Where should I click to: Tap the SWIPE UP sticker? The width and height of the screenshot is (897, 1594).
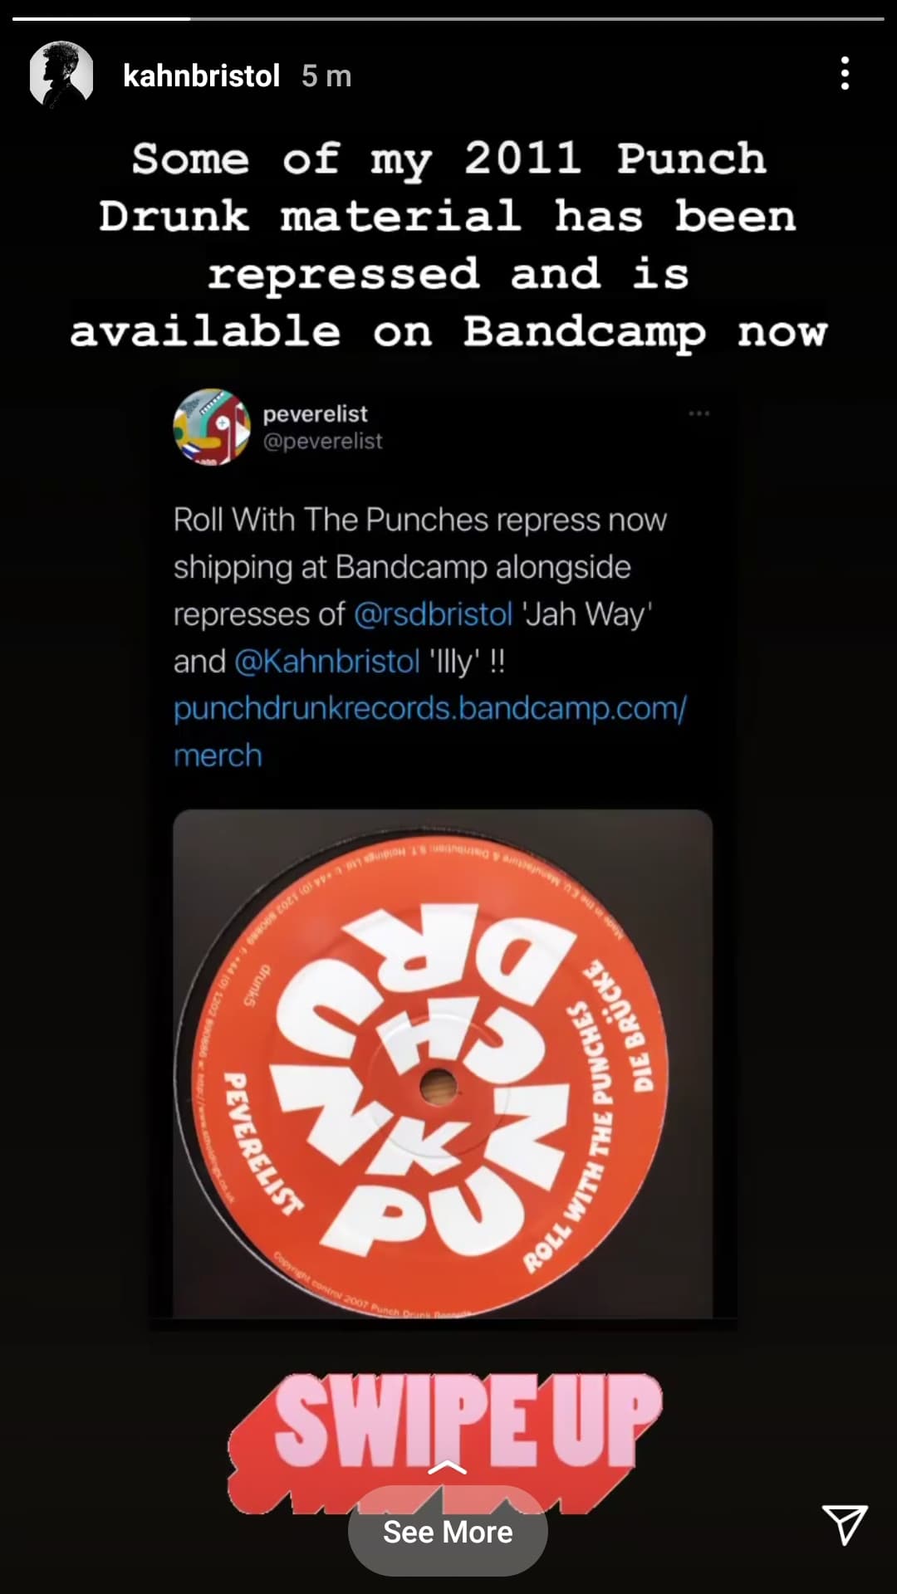(446, 1443)
